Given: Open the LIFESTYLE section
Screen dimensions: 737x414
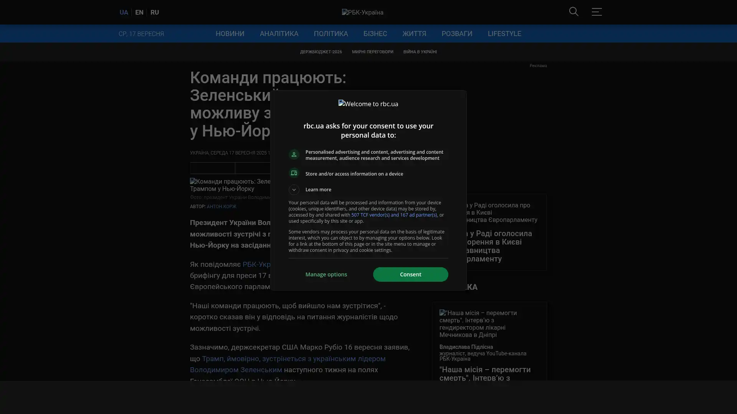Looking at the screenshot, I should (504, 34).
